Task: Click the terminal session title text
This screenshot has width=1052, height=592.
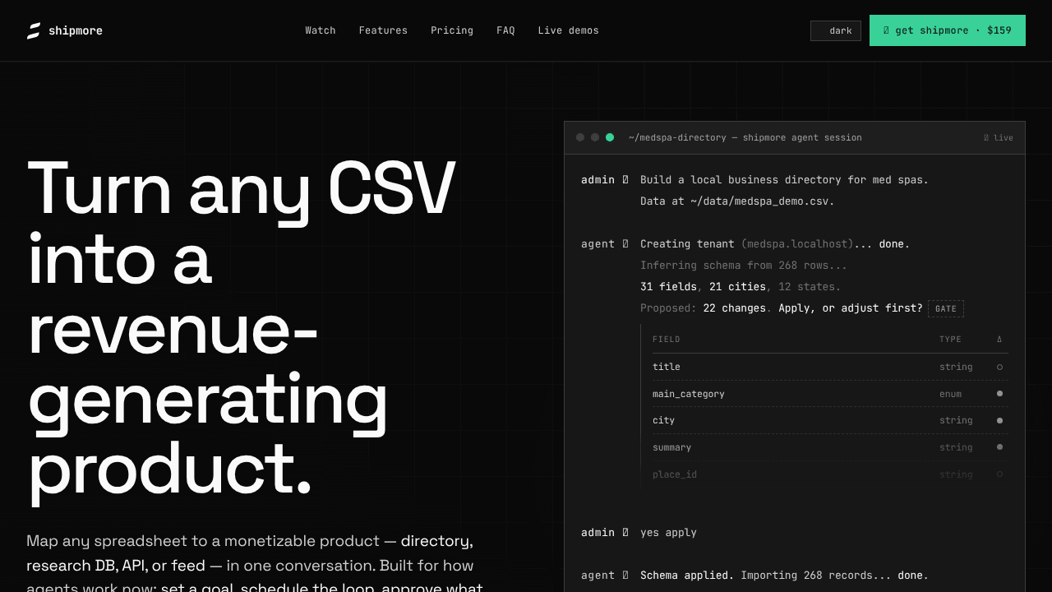Action: pos(745,137)
